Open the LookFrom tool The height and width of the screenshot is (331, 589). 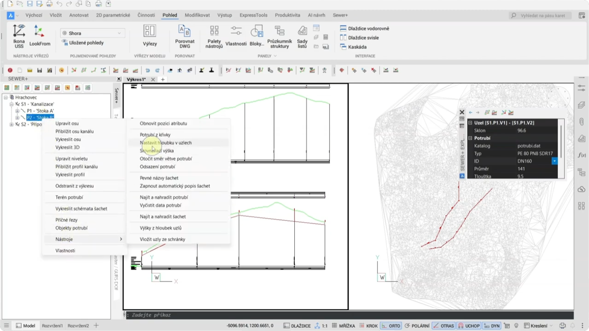tap(39, 36)
